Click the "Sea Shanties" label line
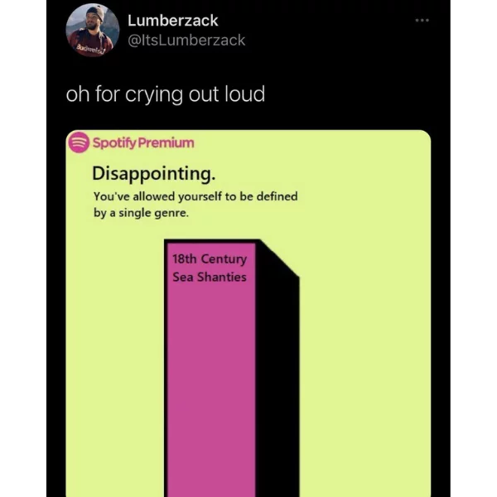 (210, 277)
